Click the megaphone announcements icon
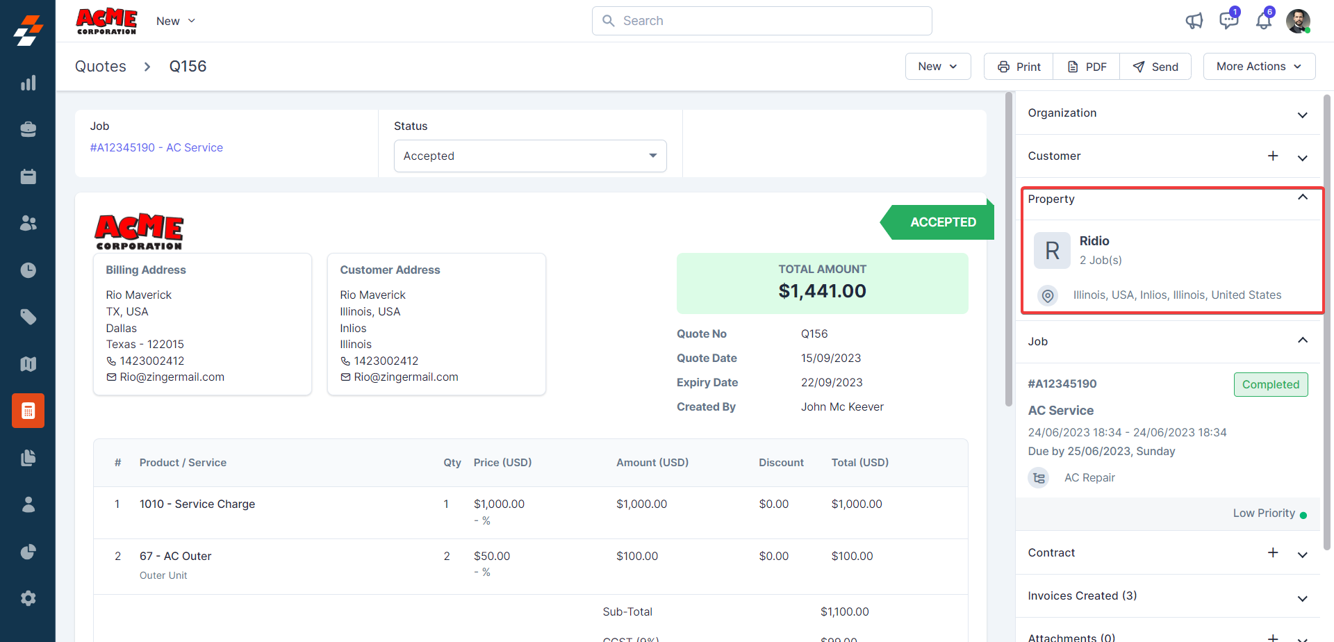 (1194, 21)
